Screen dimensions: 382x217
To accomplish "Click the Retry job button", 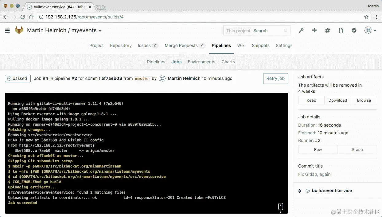I will (x=275, y=78).
